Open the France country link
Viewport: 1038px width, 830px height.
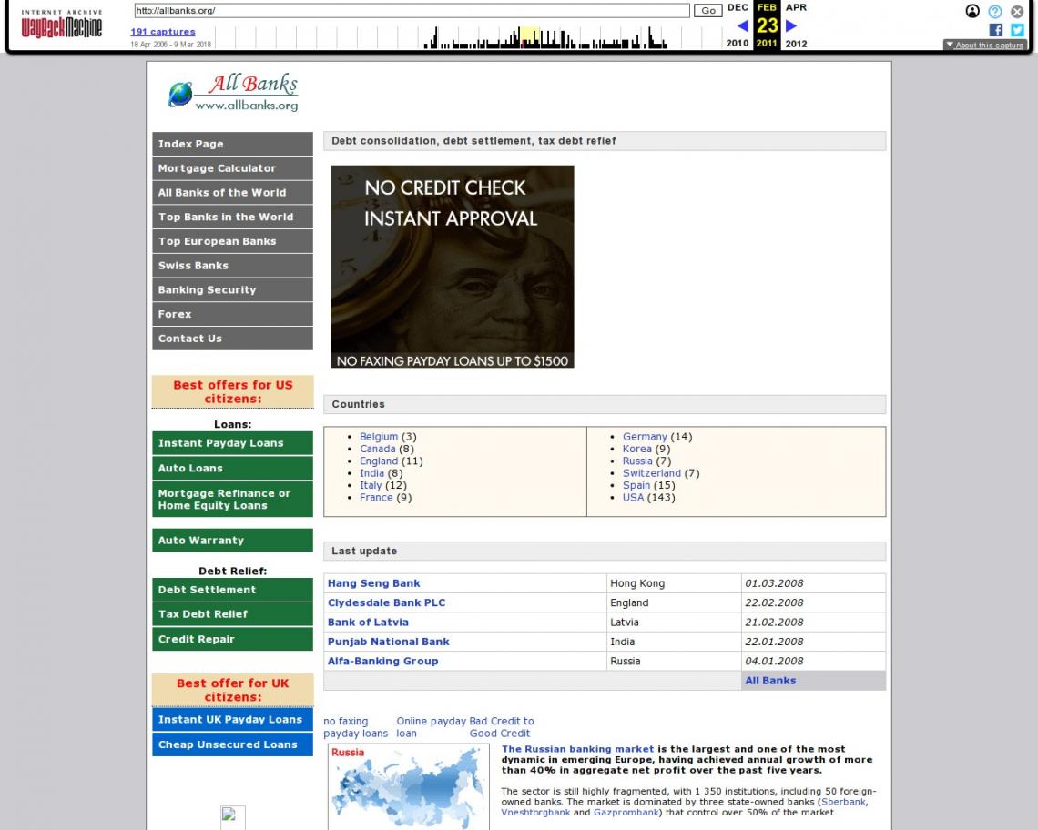coord(376,498)
